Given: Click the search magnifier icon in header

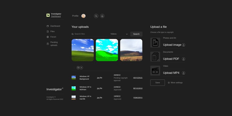Looking at the screenshot, I should (96, 16).
